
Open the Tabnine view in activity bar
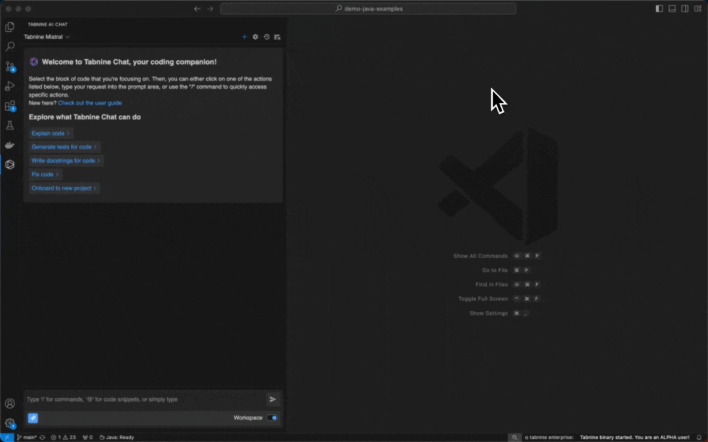(x=9, y=165)
